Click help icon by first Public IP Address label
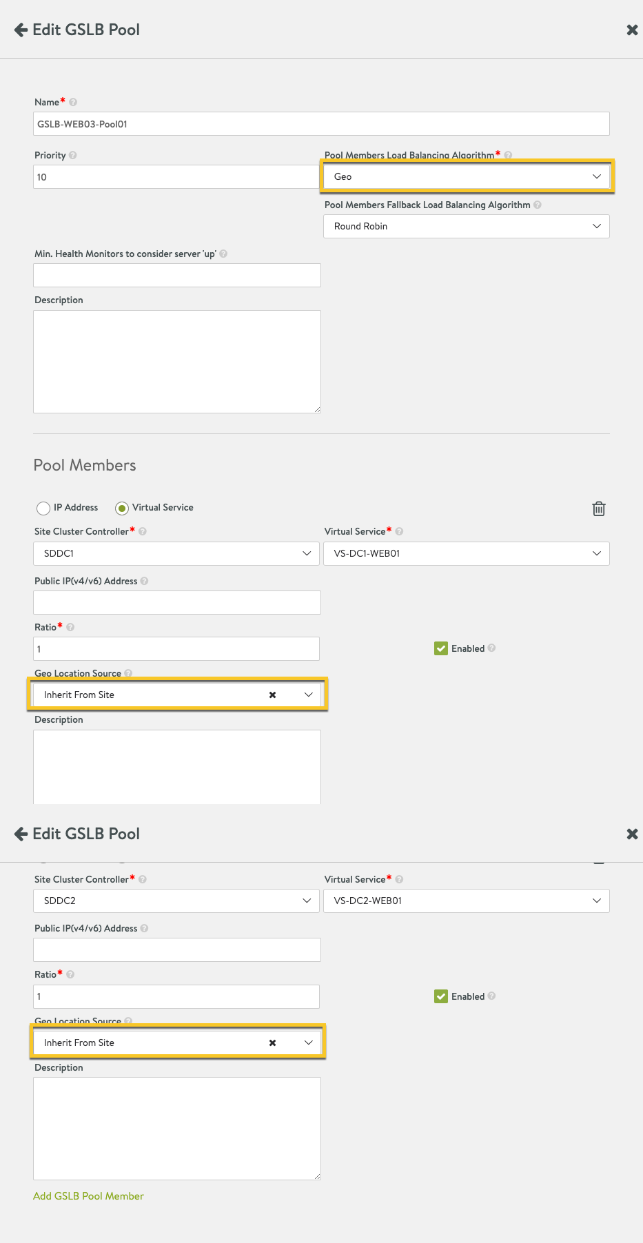 tap(144, 581)
